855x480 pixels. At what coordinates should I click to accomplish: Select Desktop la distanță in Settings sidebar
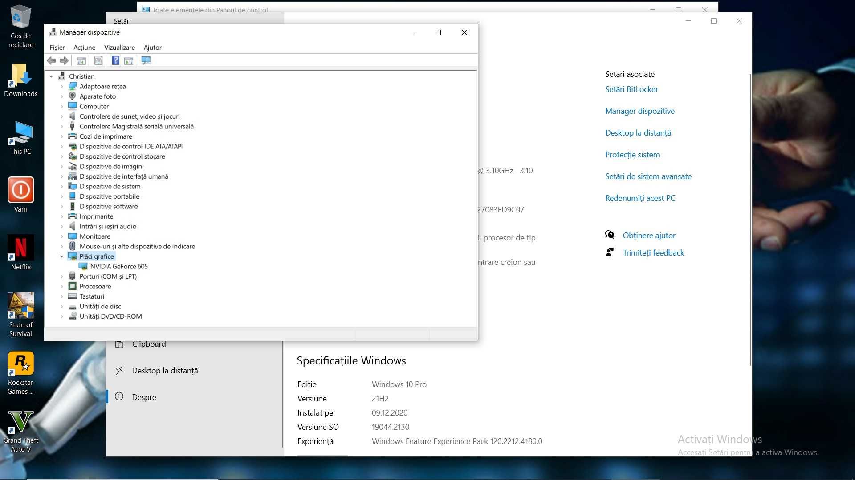pyautogui.click(x=165, y=371)
